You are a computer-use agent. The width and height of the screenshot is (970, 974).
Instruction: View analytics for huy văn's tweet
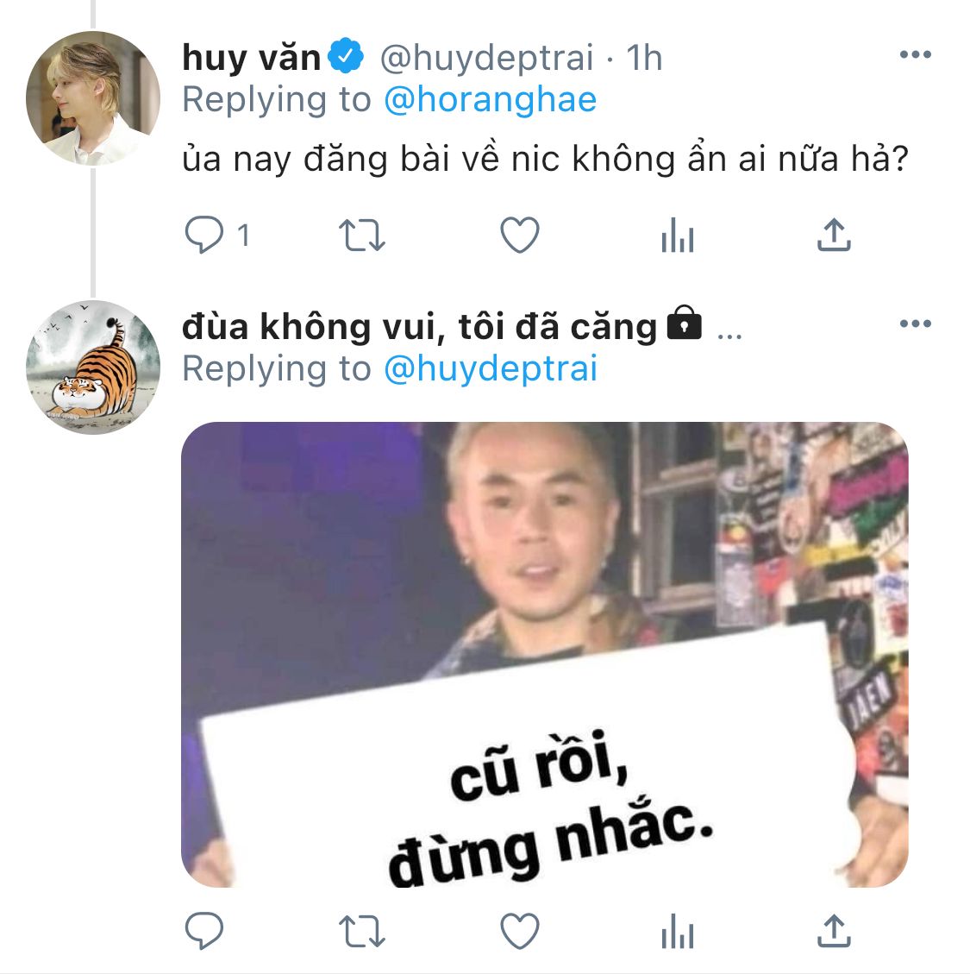point(678,235)
